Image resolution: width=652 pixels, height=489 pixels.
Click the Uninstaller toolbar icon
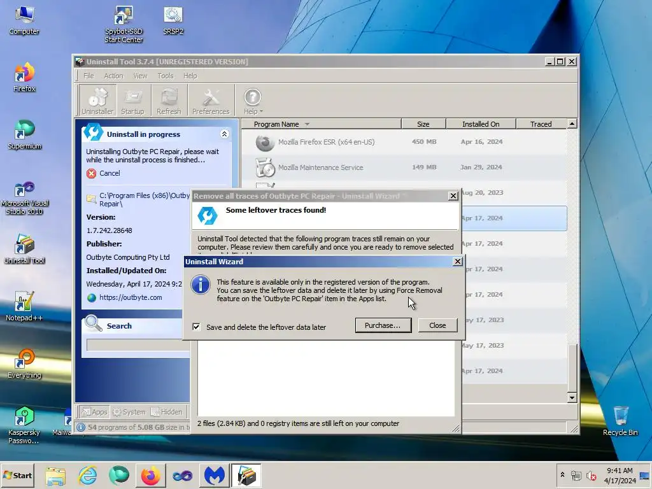pyautogui.click(x=97, y=100)
